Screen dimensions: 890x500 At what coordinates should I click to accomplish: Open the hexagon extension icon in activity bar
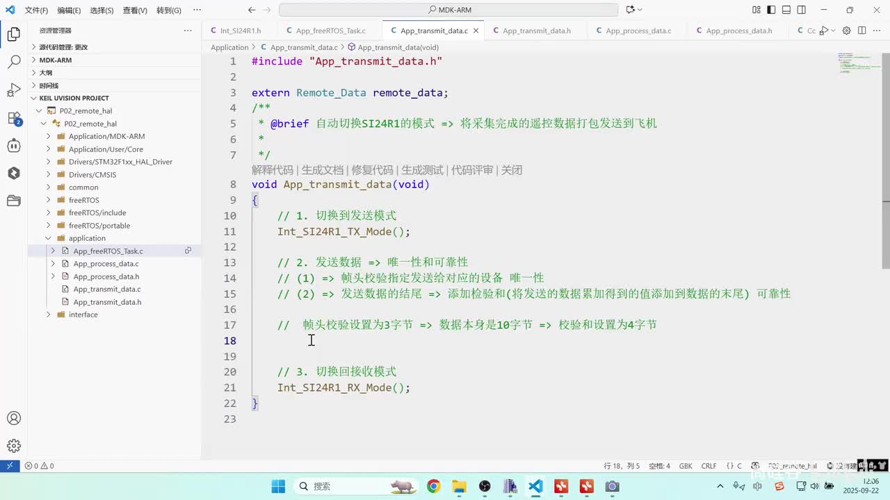13,173
